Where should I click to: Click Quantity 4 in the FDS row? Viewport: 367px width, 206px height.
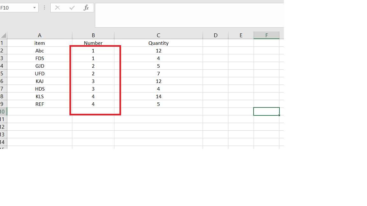coord(158,58)
